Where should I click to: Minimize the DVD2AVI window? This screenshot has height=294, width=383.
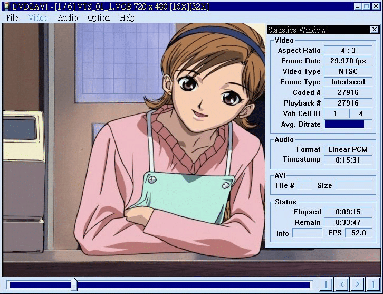(358, 6)
